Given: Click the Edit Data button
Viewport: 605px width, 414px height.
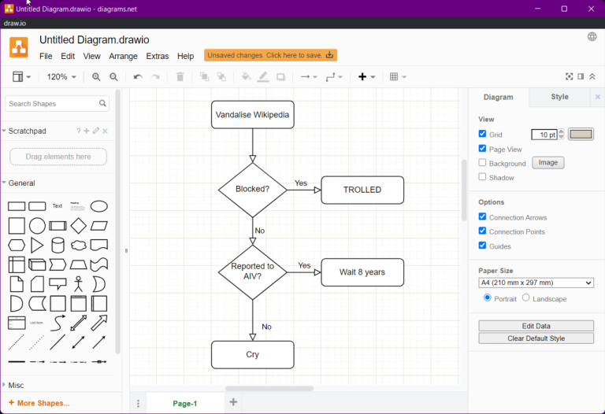Looking at the screenshot, I should coord(536,326).
